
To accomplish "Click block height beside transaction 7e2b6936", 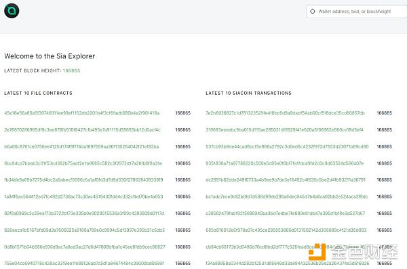I will coord(385,113).
